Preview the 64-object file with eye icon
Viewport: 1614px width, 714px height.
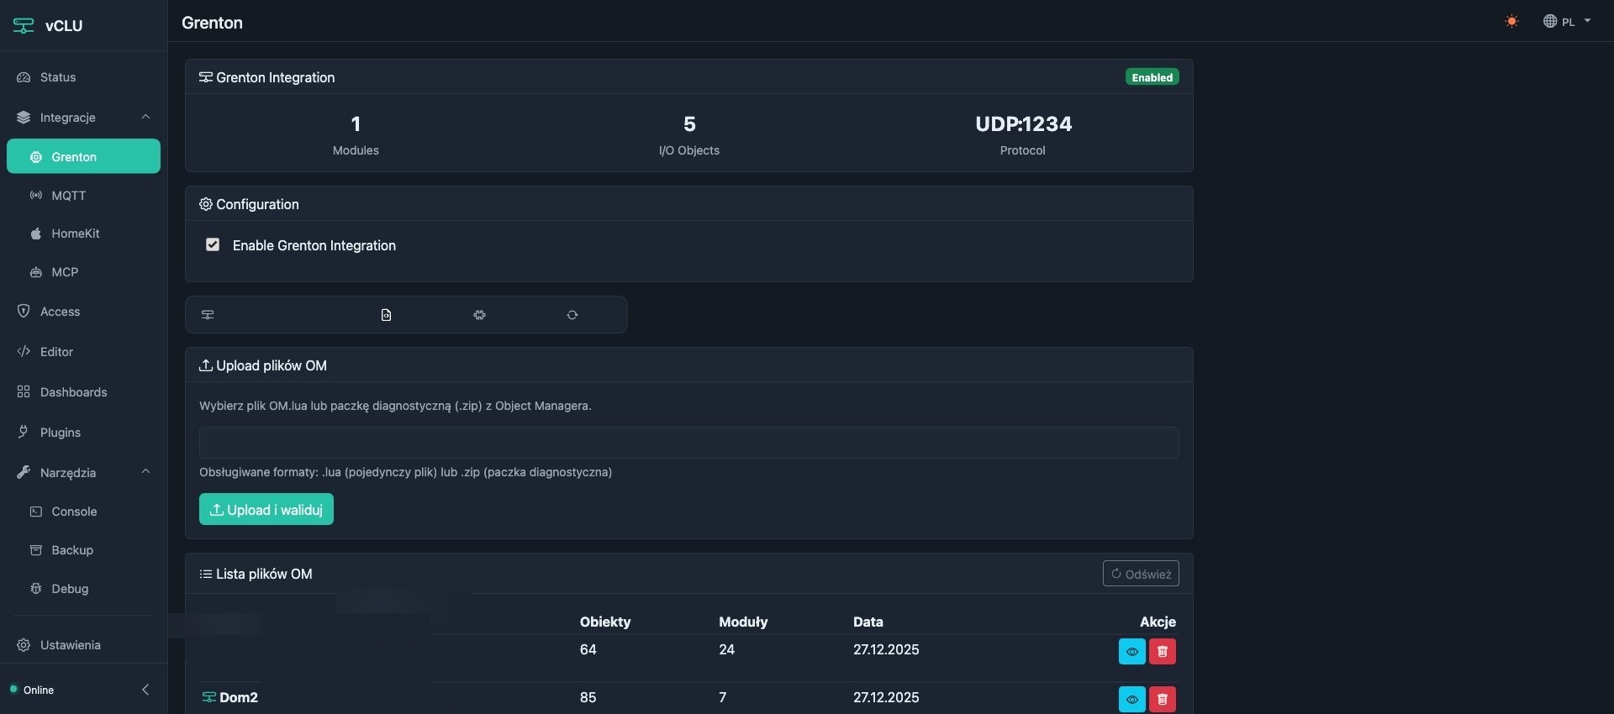coord(1131,651)
